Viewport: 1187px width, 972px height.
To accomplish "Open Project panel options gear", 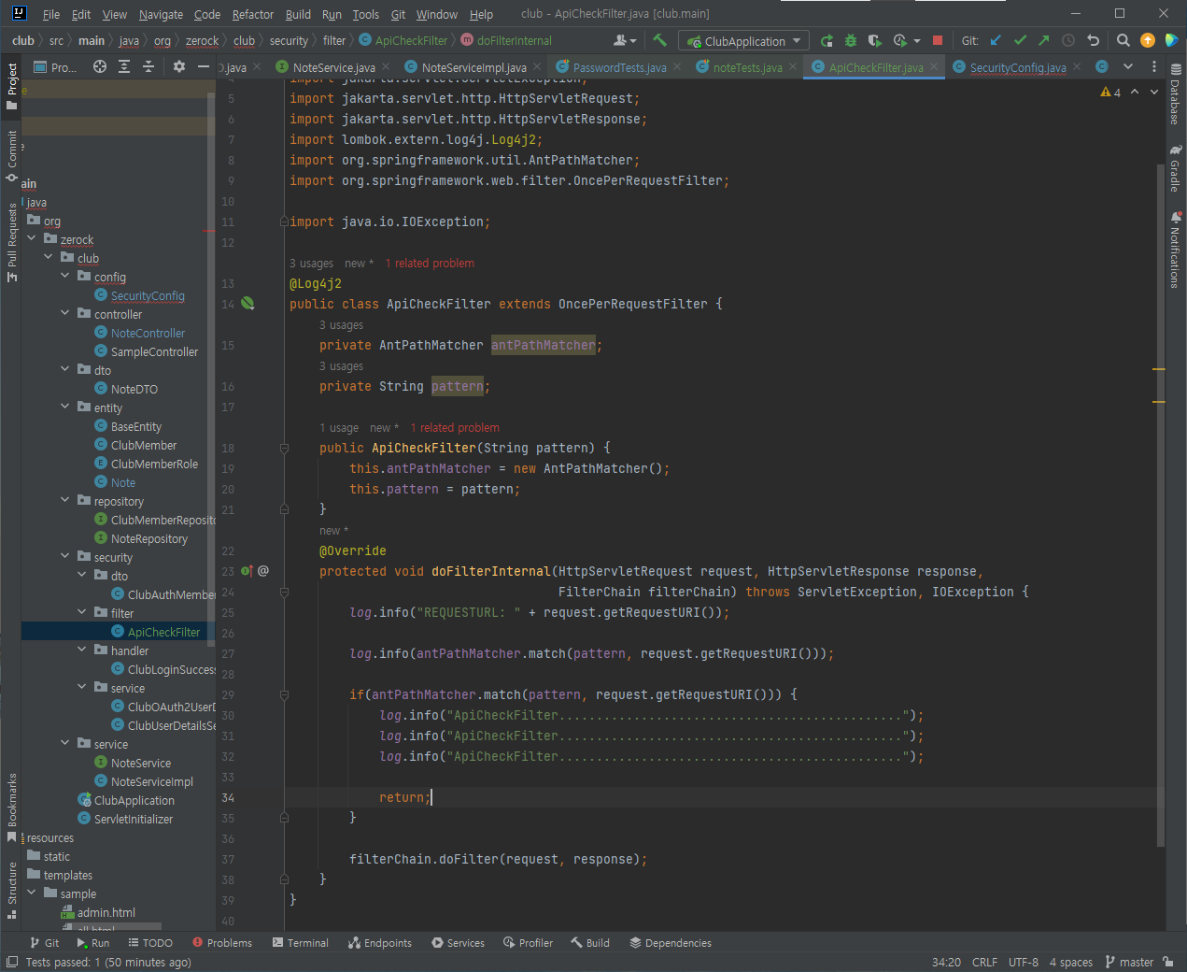I will click(x=179, y=66).
